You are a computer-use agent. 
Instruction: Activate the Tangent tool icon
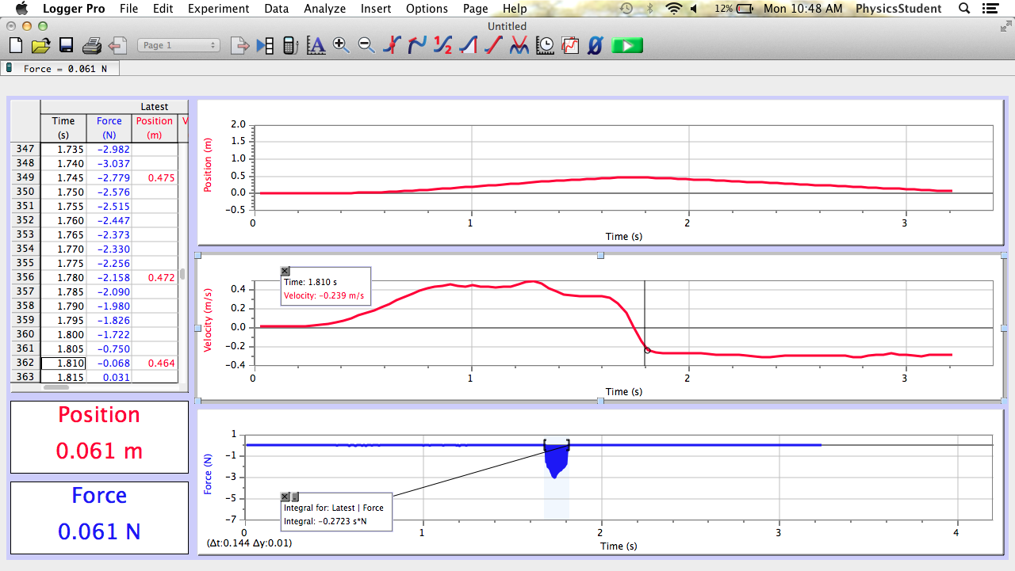[x=415, y=45]
